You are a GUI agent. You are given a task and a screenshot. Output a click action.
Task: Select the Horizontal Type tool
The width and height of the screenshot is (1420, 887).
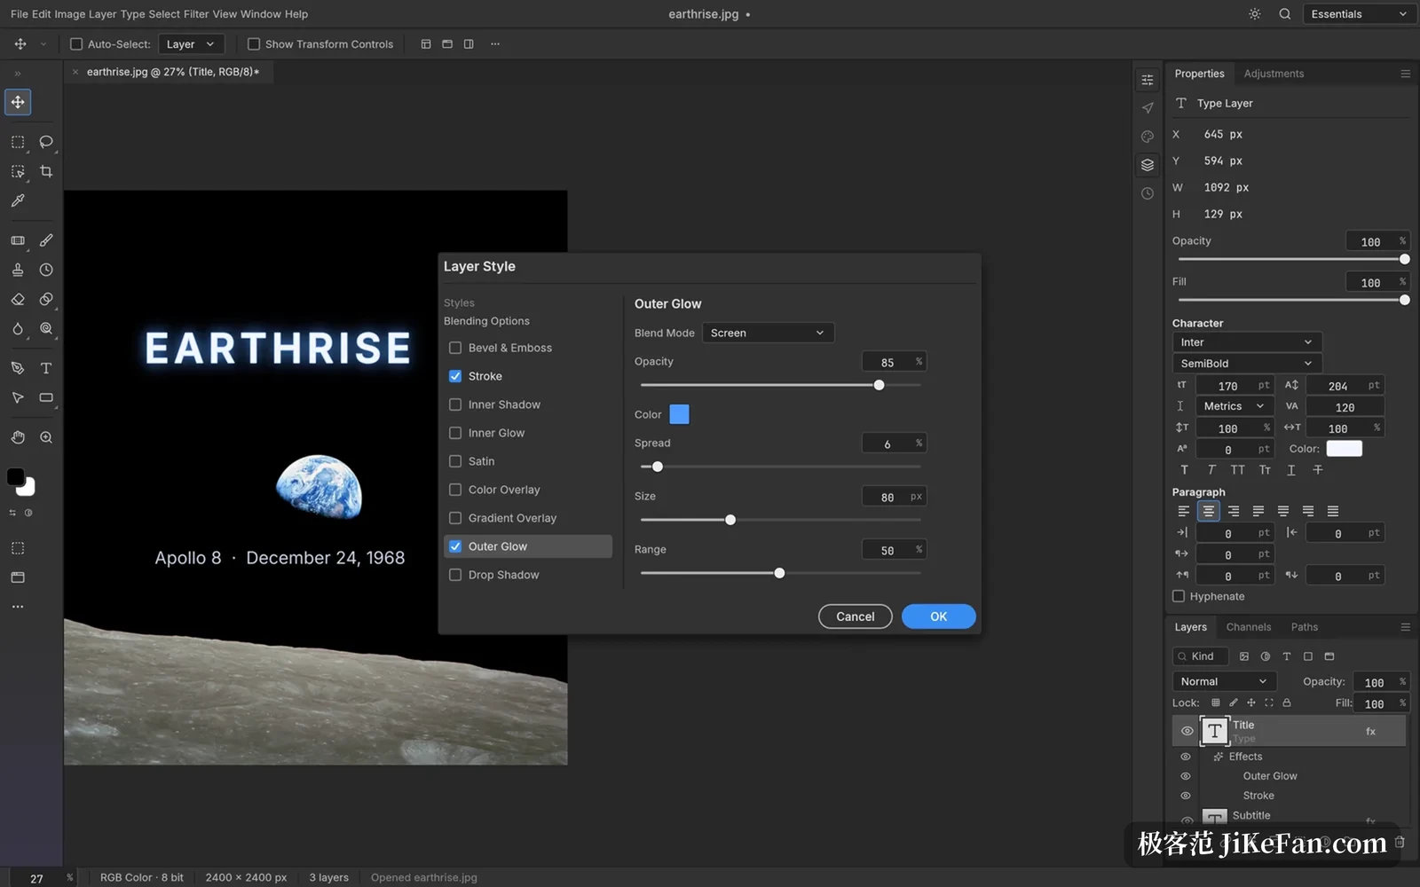click(x=46, y=368)
